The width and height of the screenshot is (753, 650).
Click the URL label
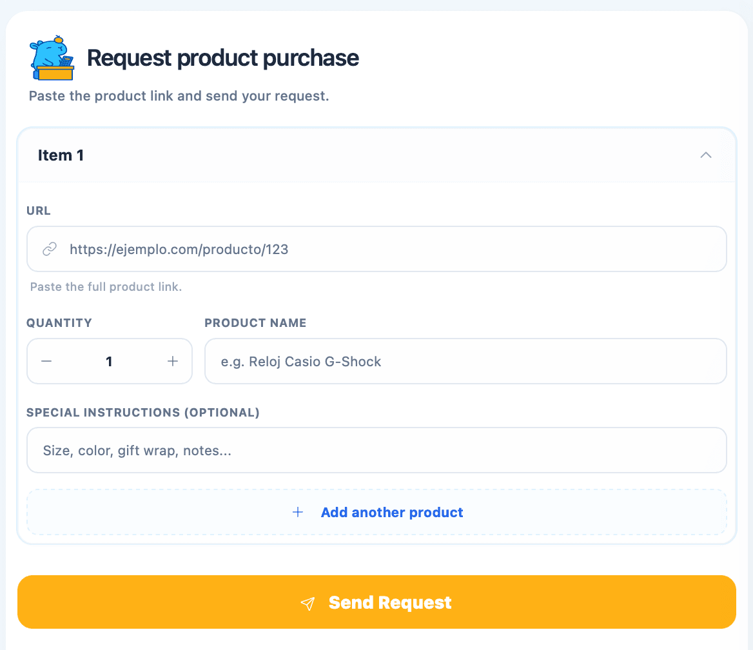(x=39, y=211)
